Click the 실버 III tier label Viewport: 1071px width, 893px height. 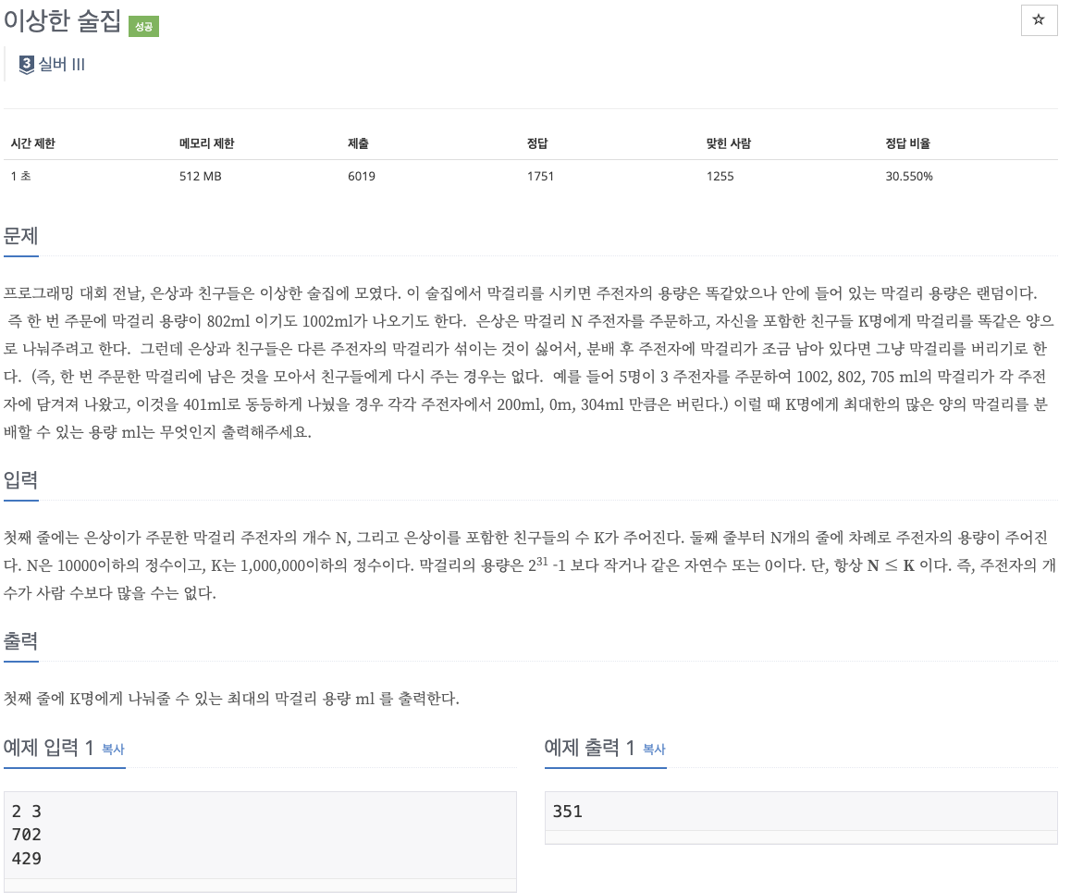[62, 65]
